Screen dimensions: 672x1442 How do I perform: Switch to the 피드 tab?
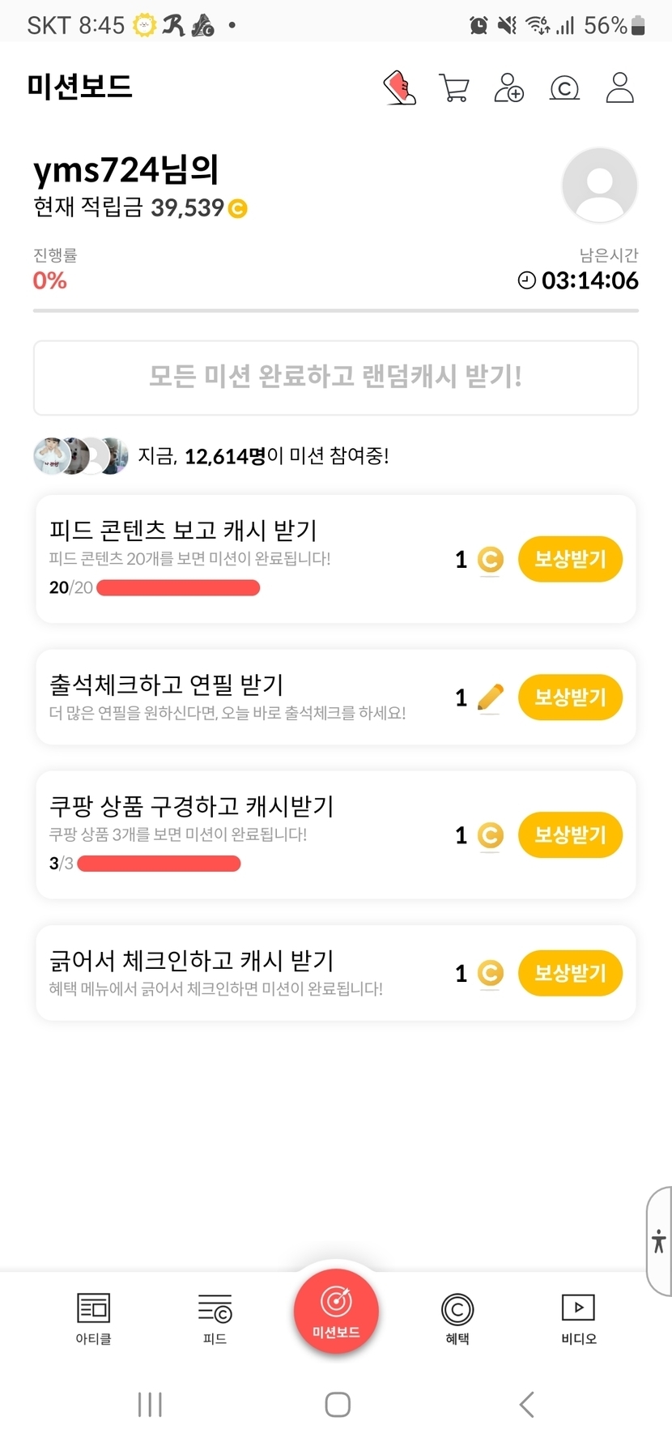point(215,1318)
